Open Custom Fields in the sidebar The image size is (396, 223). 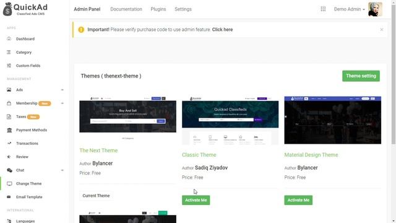[28, 66]
